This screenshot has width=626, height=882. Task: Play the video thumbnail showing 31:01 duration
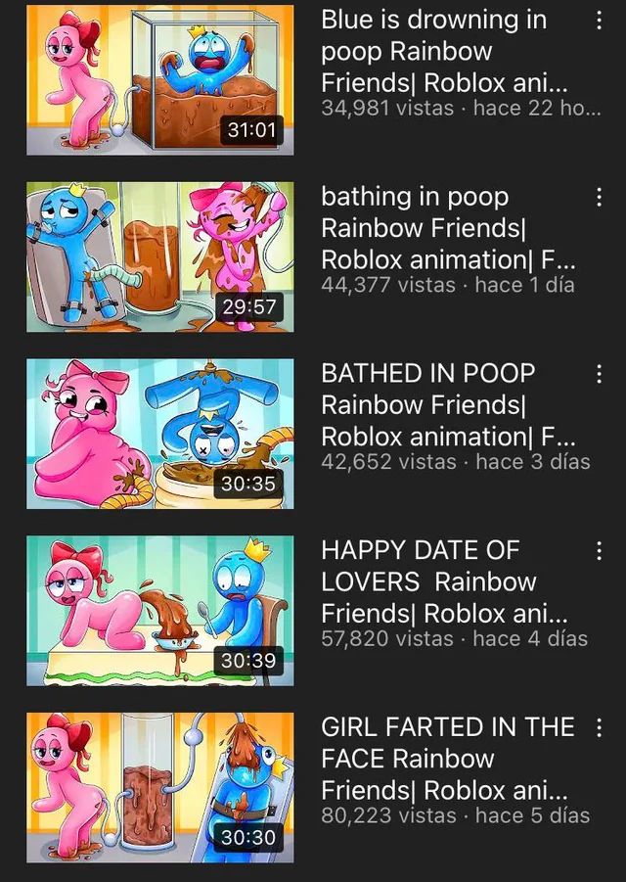[x=160, y=80]
